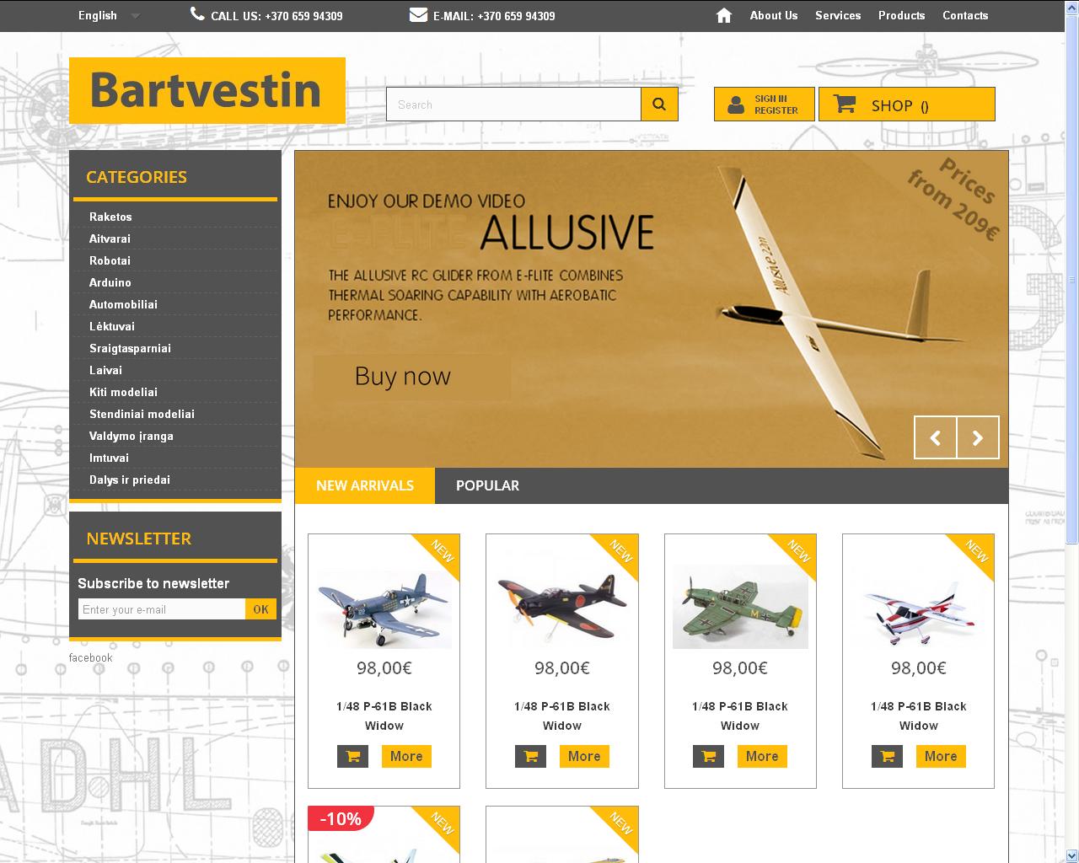
Task: Click the Bartvestin logo
Action: coord(207,90)
